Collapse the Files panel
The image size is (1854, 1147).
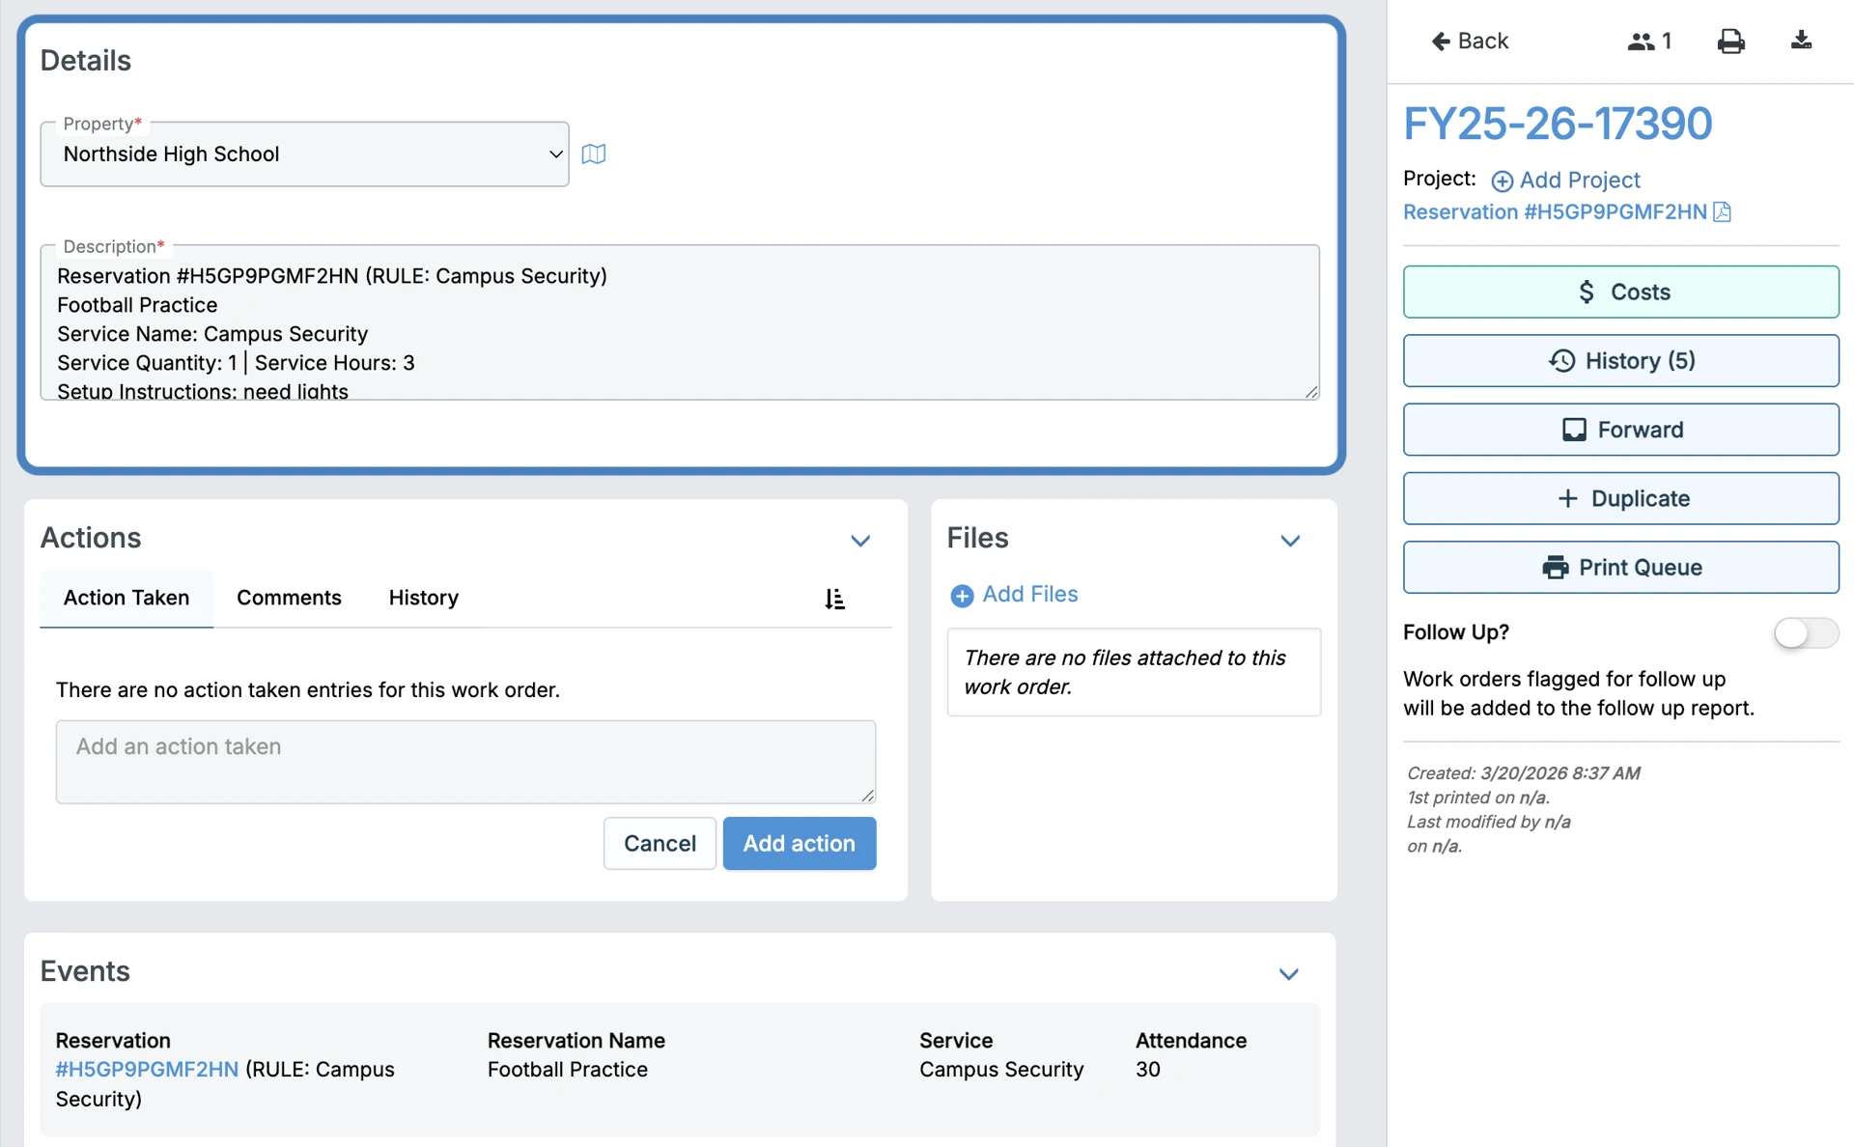(1290, 541)
